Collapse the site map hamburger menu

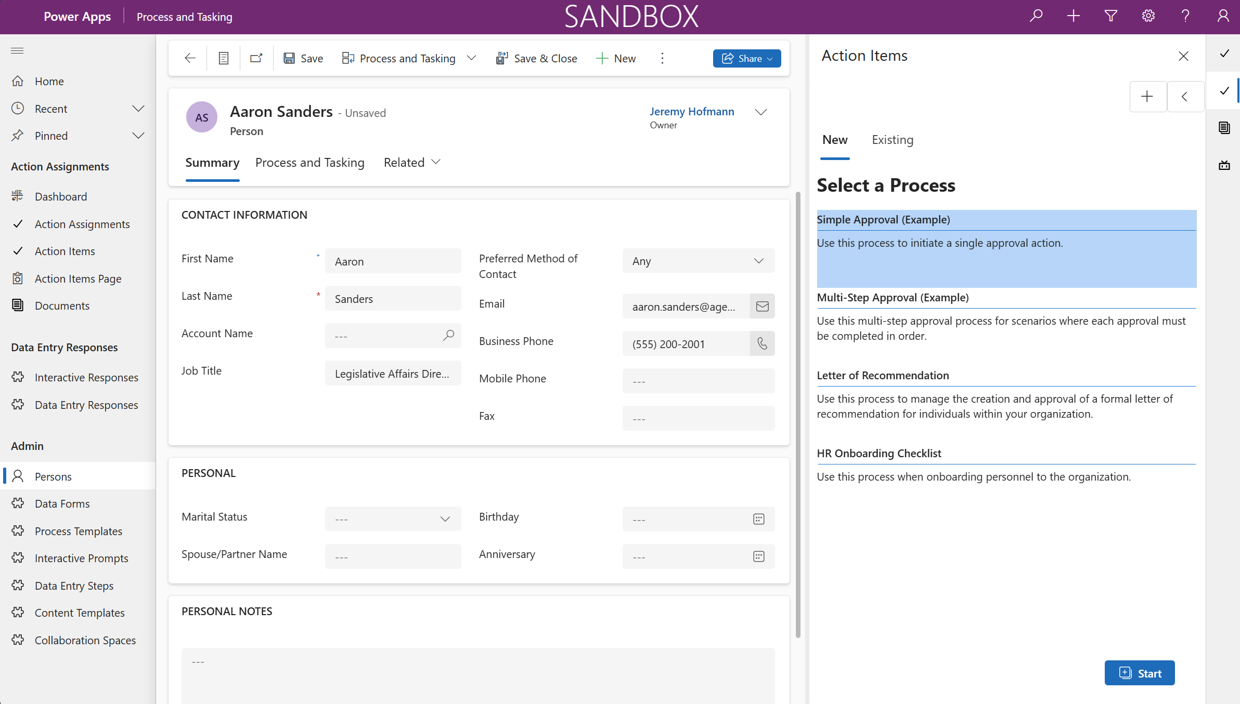coord(17,50)
